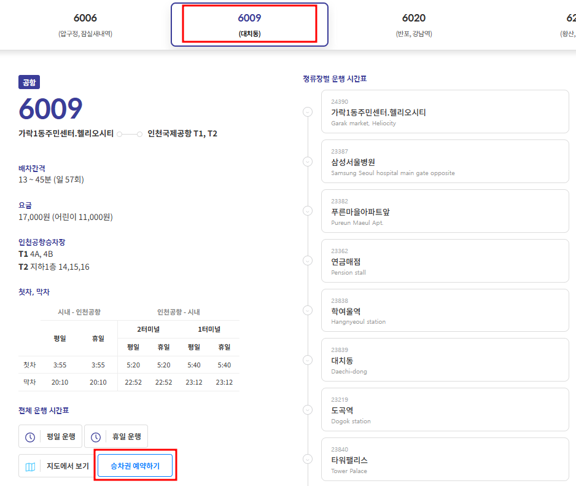
Task: Open the 학여울역 stop card
Action: [445, 310]
